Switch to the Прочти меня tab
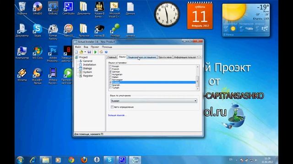 pos(165,57)
